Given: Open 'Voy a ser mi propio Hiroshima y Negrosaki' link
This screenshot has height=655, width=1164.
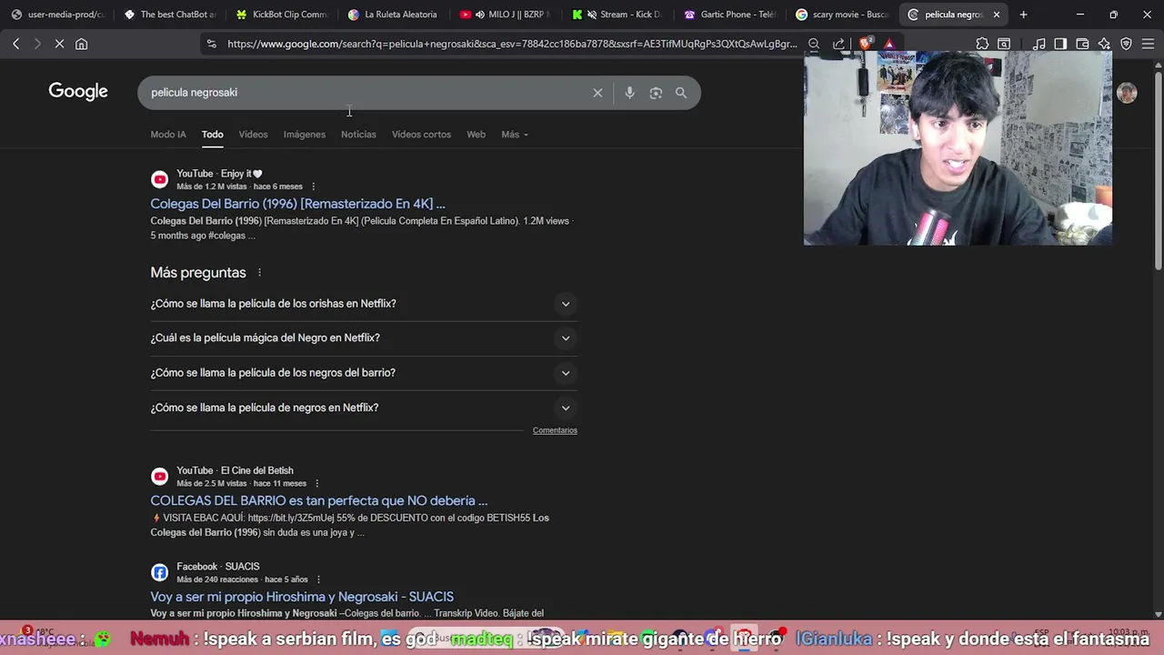Looking at the screenshot, I should [x=302, y=597].
